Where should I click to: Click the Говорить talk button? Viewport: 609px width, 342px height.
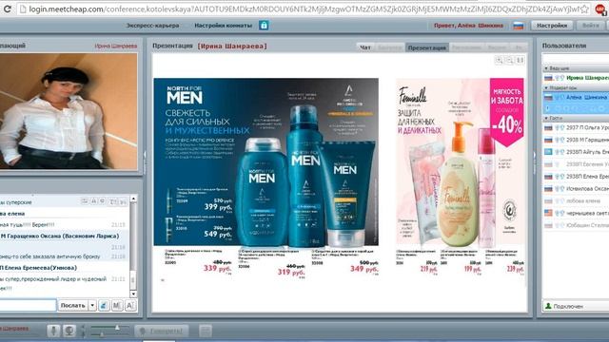pos(162,331)
